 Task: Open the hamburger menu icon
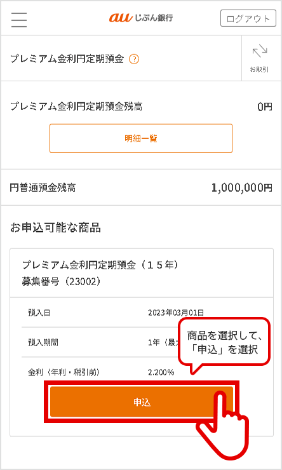pyautogui.click(x=19, y=20)
